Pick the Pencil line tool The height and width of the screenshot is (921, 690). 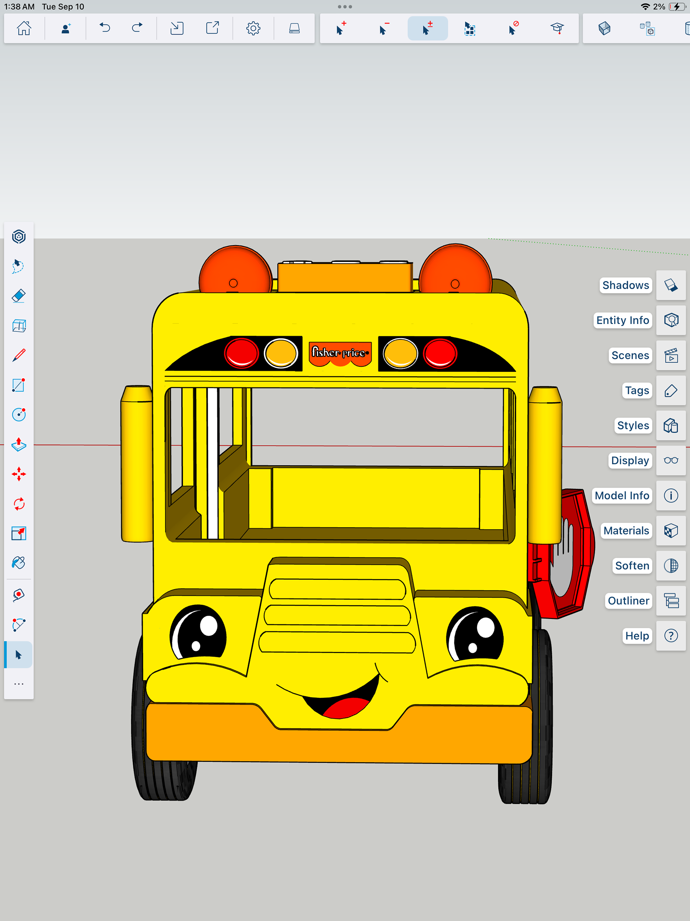click(x=19, y=355)
